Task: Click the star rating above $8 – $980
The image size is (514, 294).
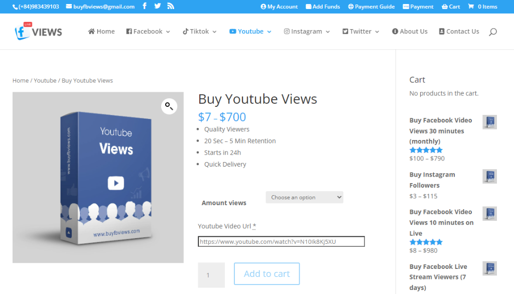Action: (426, 242)
